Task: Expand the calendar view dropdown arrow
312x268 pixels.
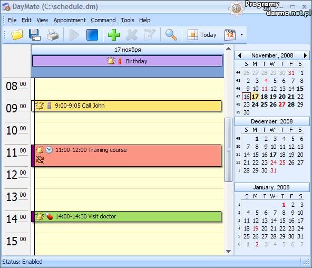Action: tap(241, 35)
